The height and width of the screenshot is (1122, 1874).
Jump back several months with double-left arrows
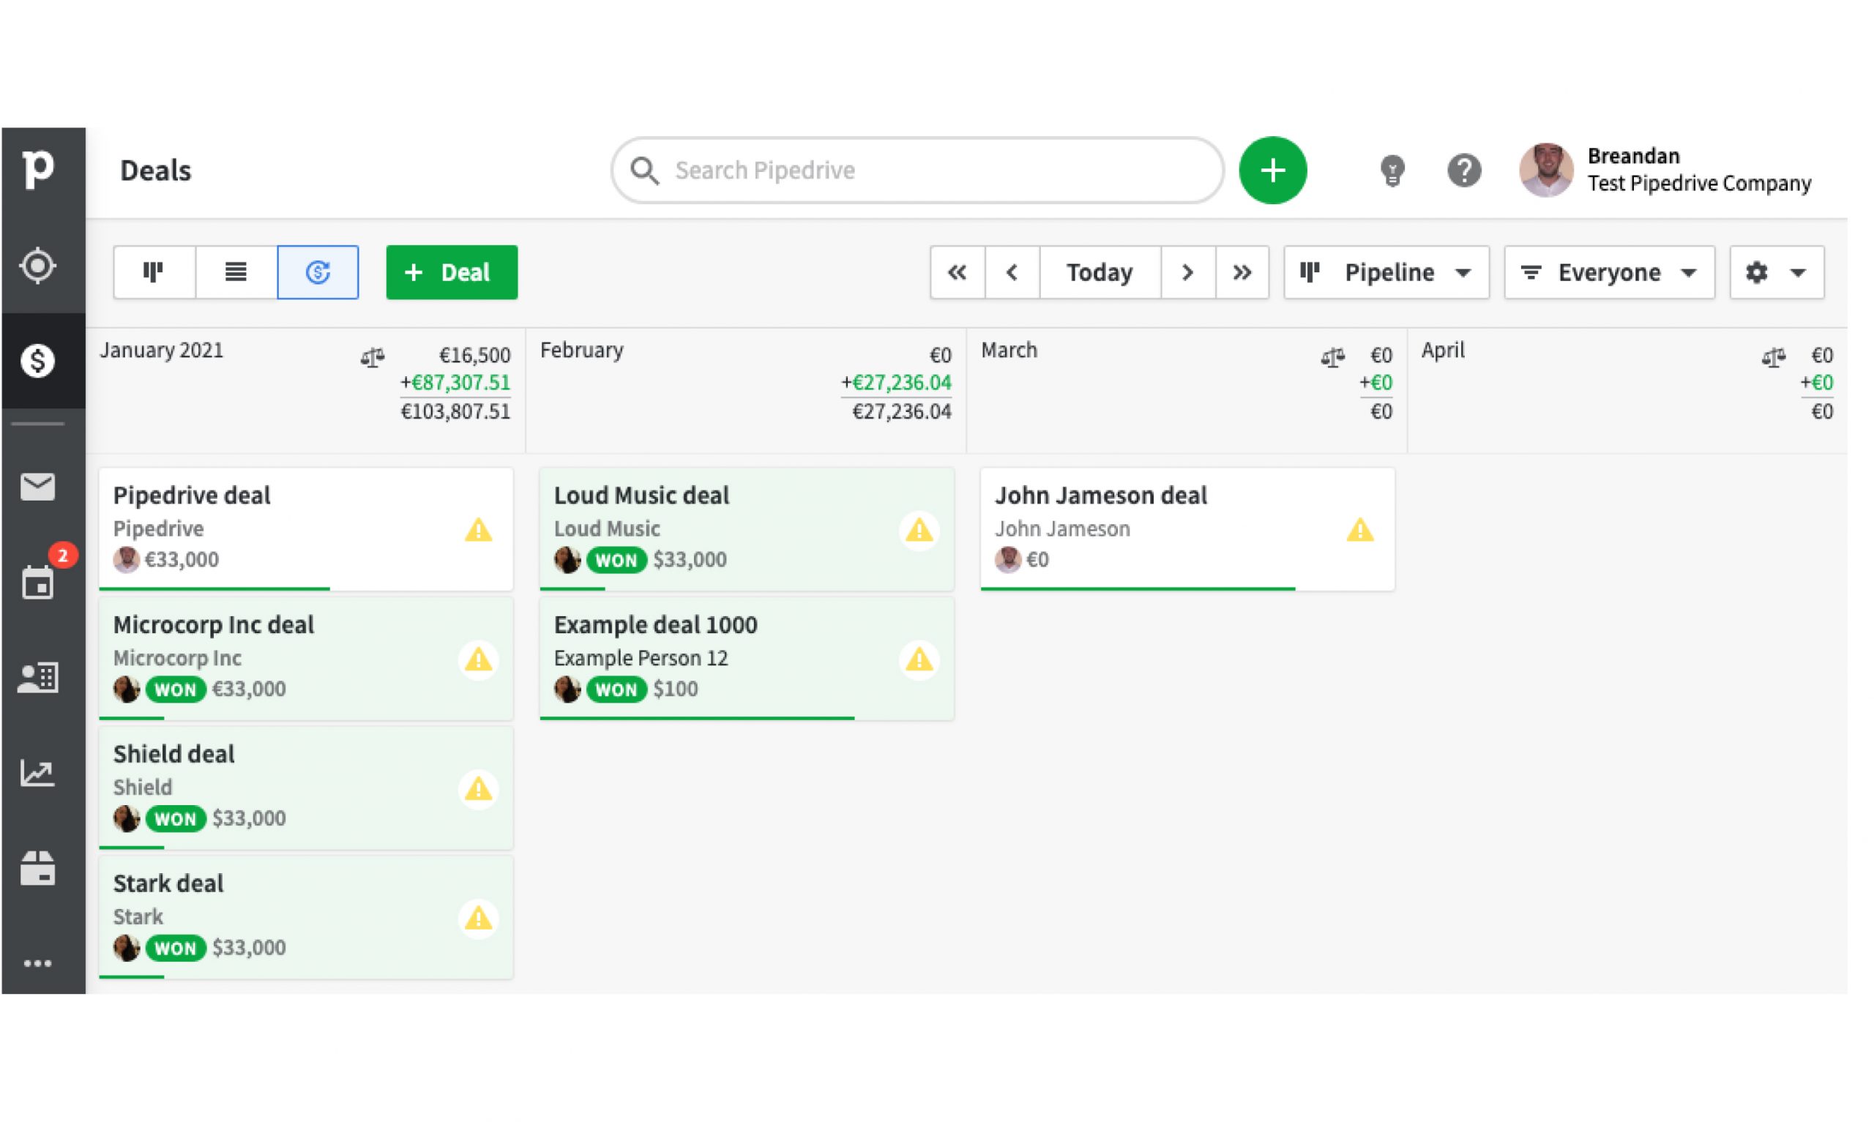point(957,272)
